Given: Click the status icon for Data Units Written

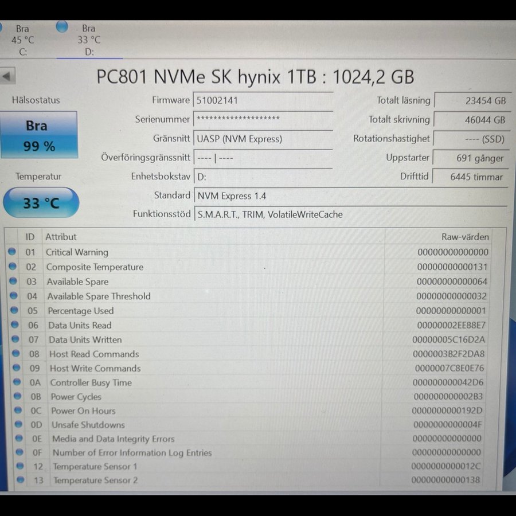Looking at the screenshot, I should click(x=15, y=339).
